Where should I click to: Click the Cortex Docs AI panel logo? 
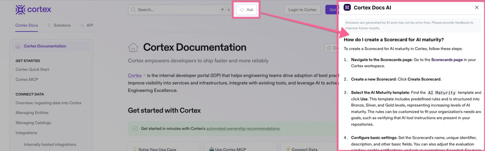[x=347, y=7]
